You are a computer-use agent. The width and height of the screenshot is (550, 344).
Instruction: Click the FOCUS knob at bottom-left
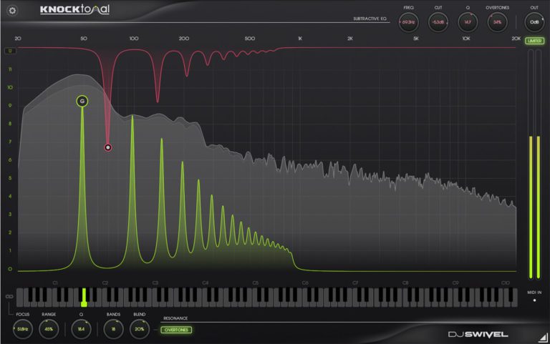click(22, 329)
